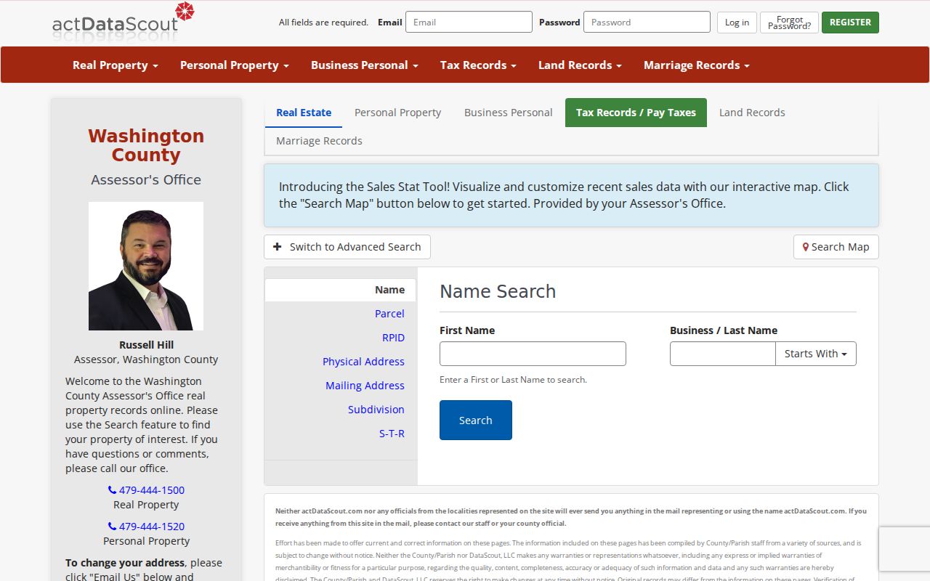Screen dimensions: 930x581
Task: Click the assessor Russell Hill photo
Action: pyautogui.click(x=146, y=267)
